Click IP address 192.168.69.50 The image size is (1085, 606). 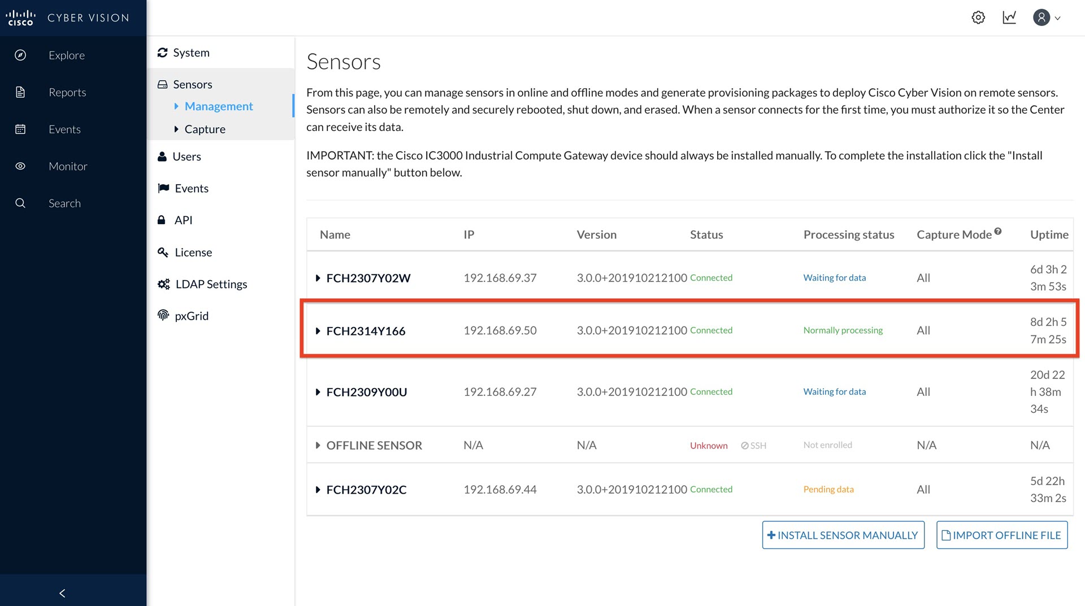500,330
